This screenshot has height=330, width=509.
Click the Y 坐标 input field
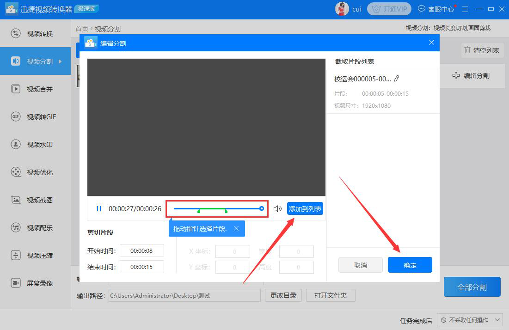(233, 267)
